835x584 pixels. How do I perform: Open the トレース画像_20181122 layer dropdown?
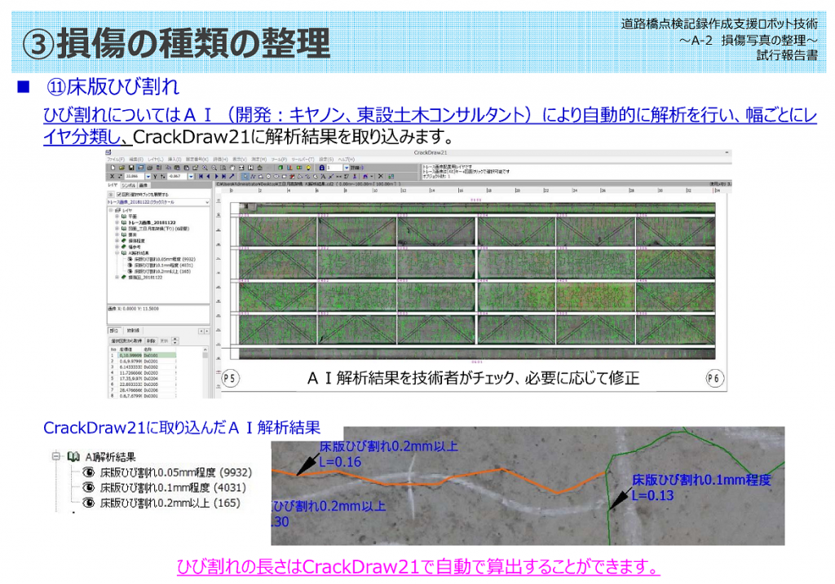206,201
